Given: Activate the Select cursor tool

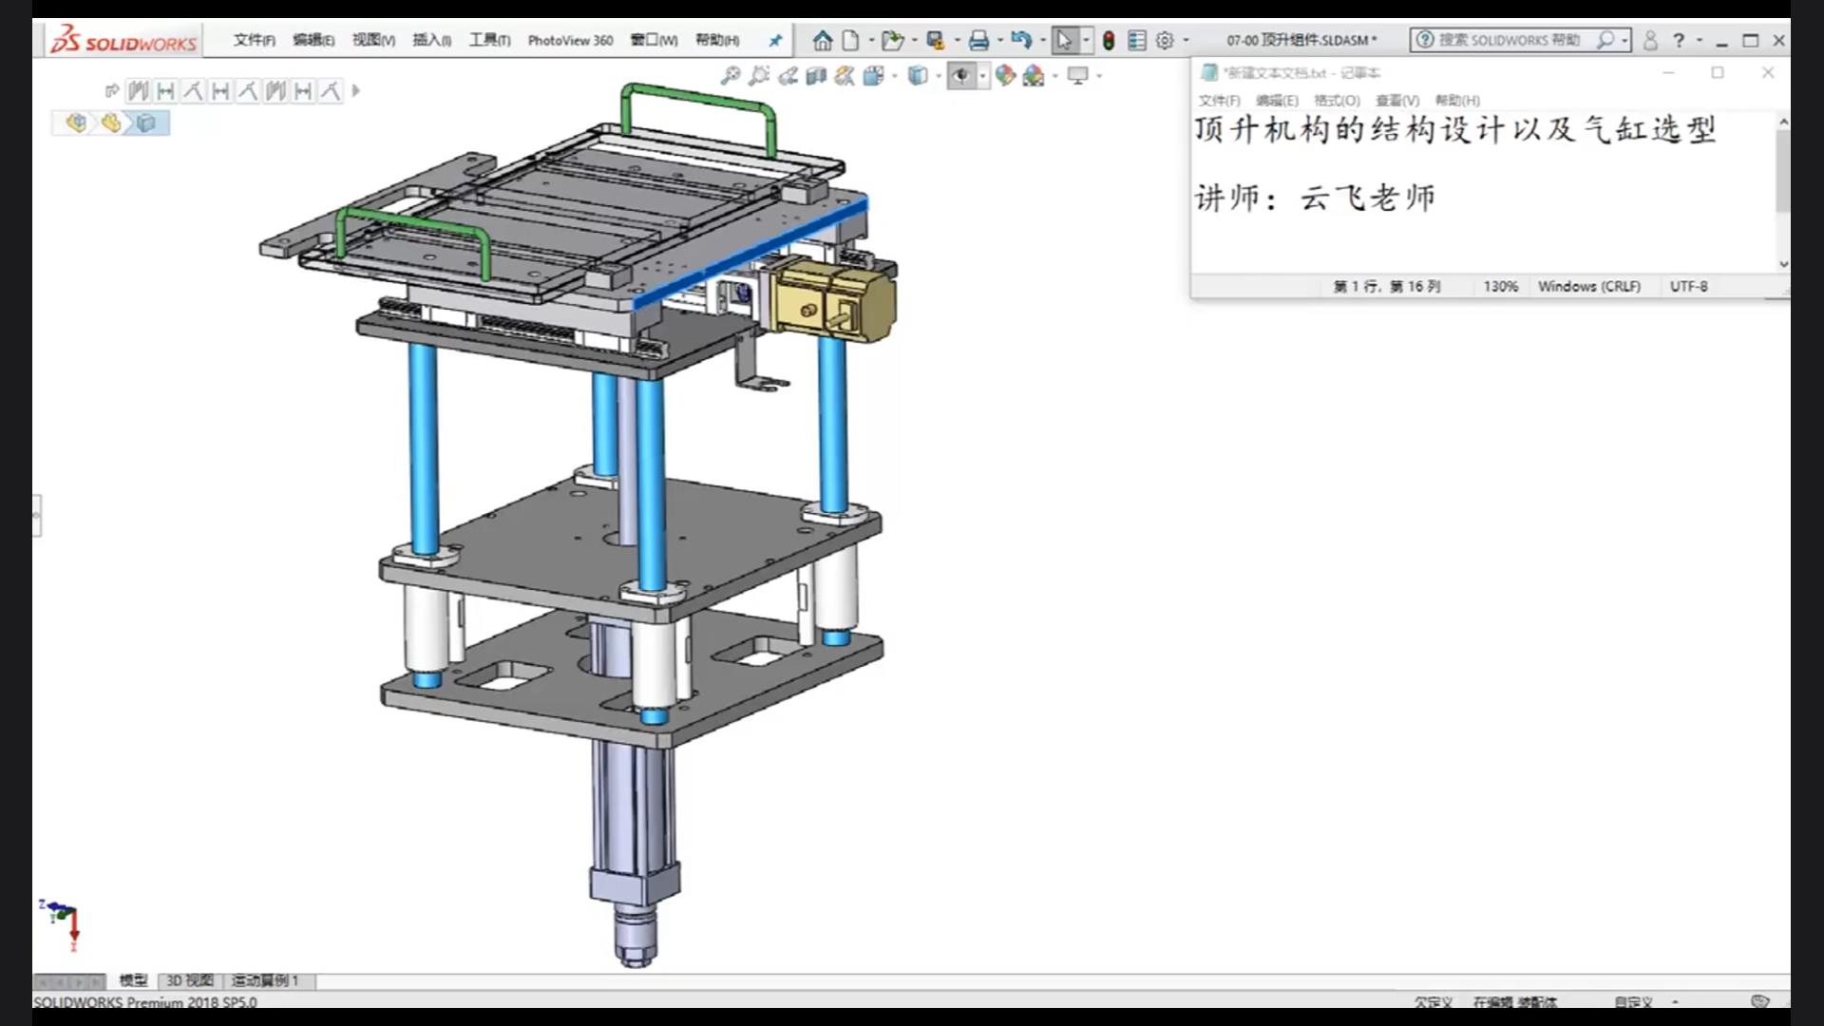Looking at the screenshot, I should (x=1064, y=40).
